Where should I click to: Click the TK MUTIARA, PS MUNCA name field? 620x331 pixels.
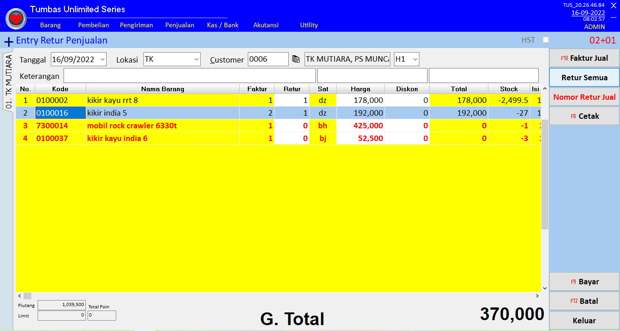click(x=347, y=59)
